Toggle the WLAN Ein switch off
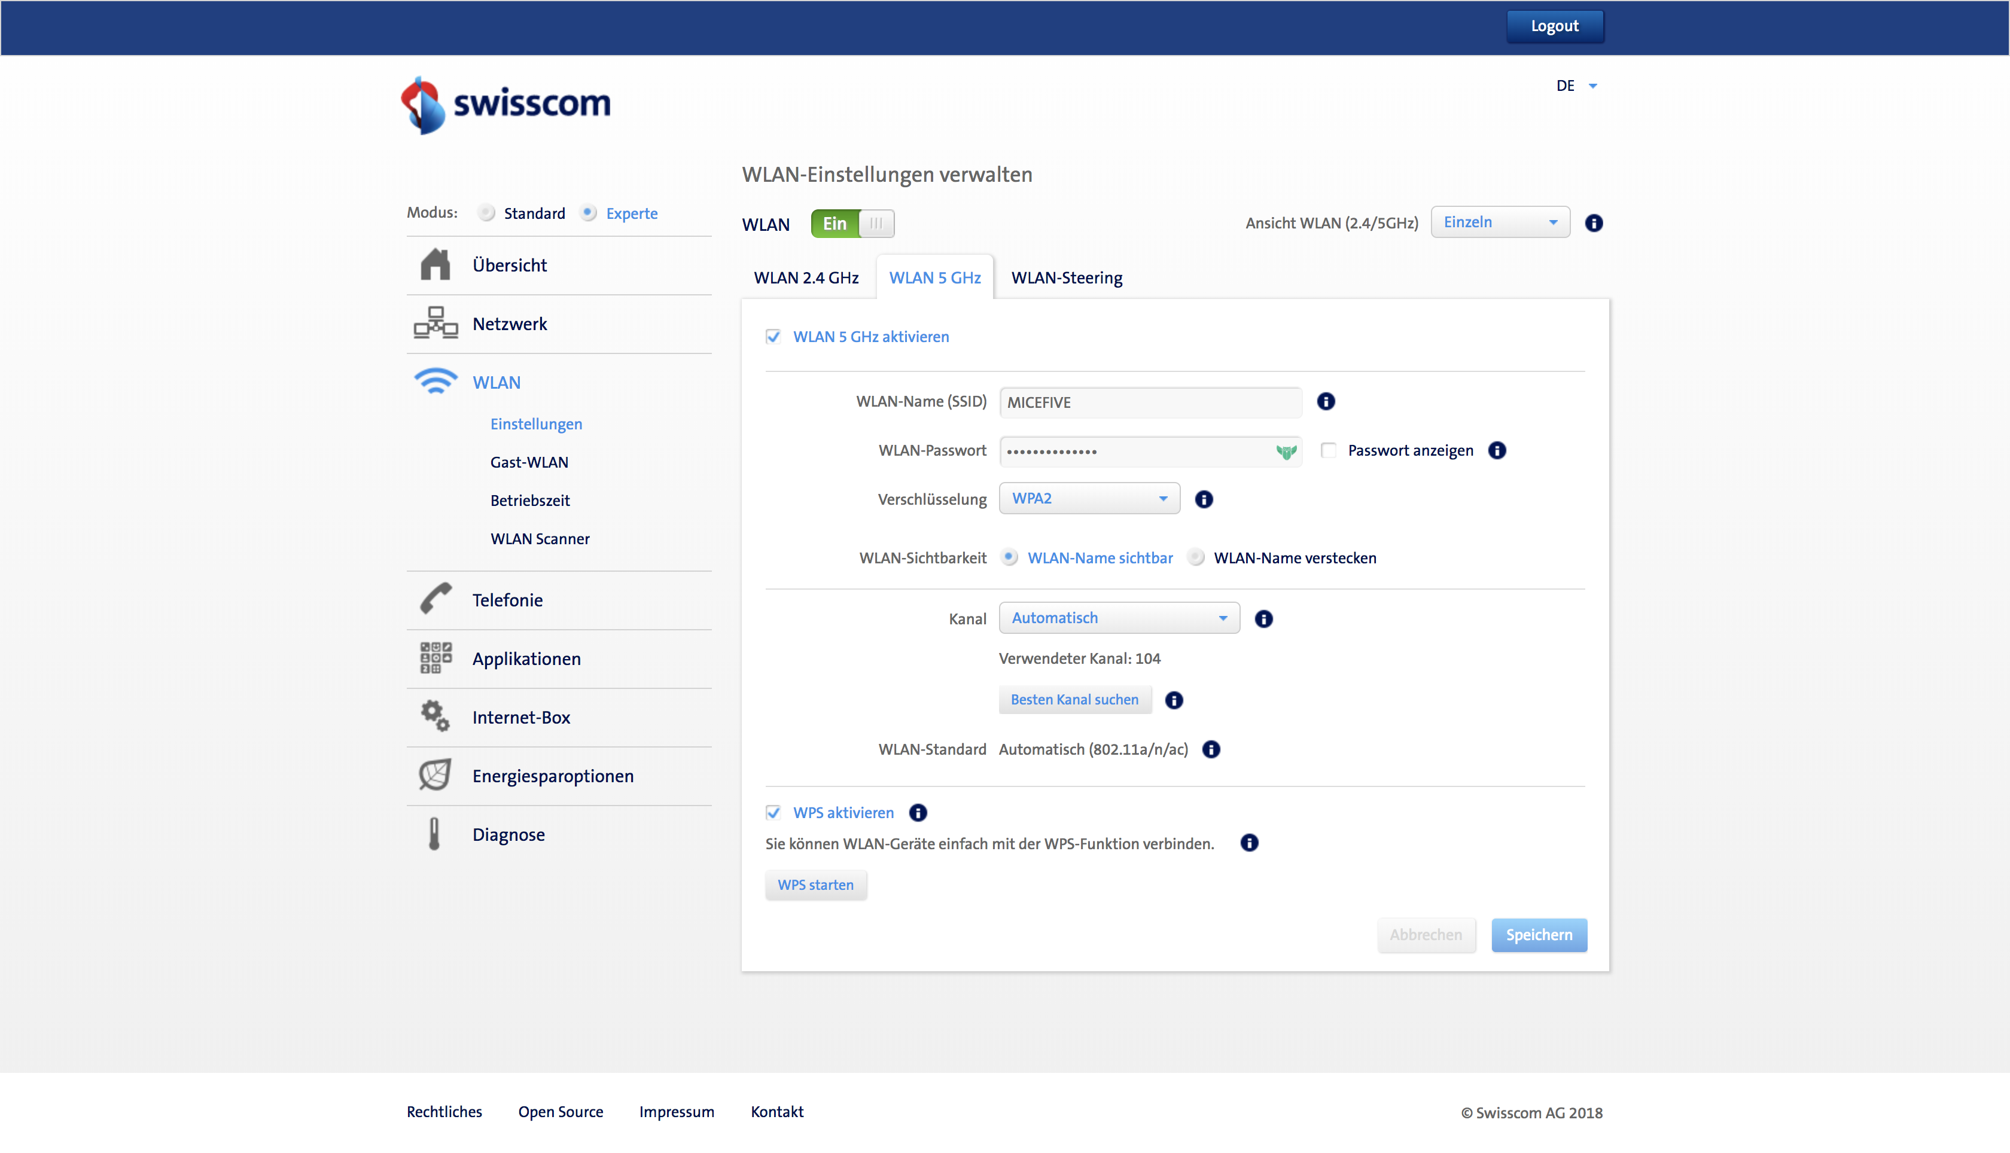 (852, 223)
